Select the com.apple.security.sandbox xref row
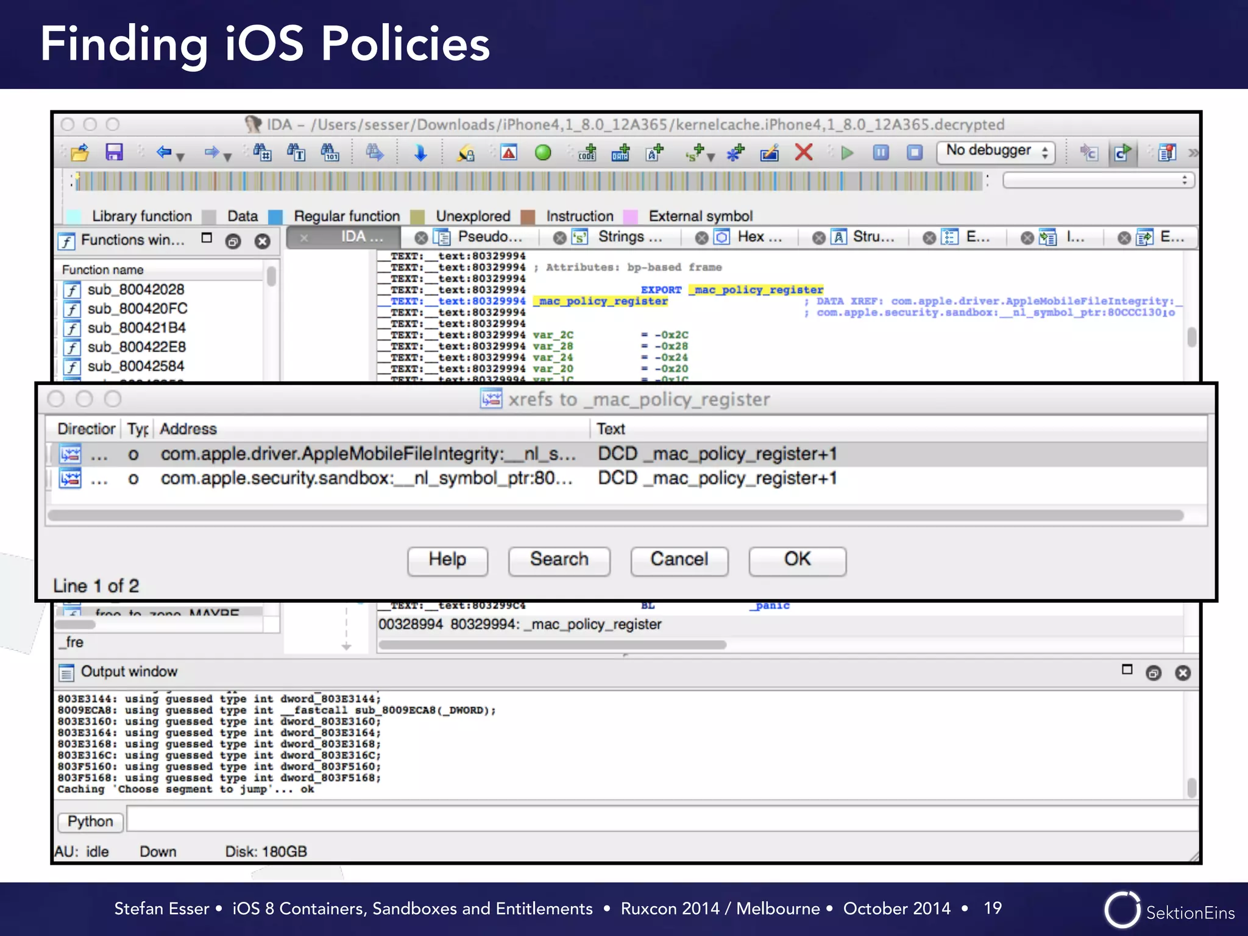The width and height of the screenshot is (1248, 936). click(628, 479)
